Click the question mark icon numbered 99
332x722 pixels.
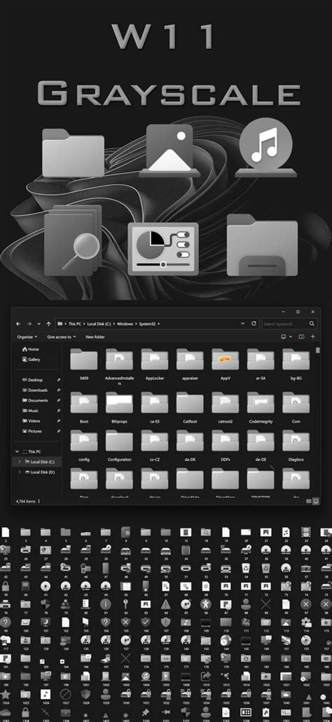(x=6, y=622)
